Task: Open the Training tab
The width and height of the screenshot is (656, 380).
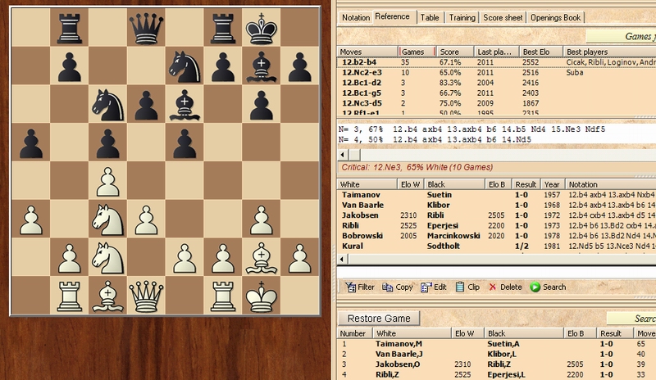Action: click(x=462, y=17)
